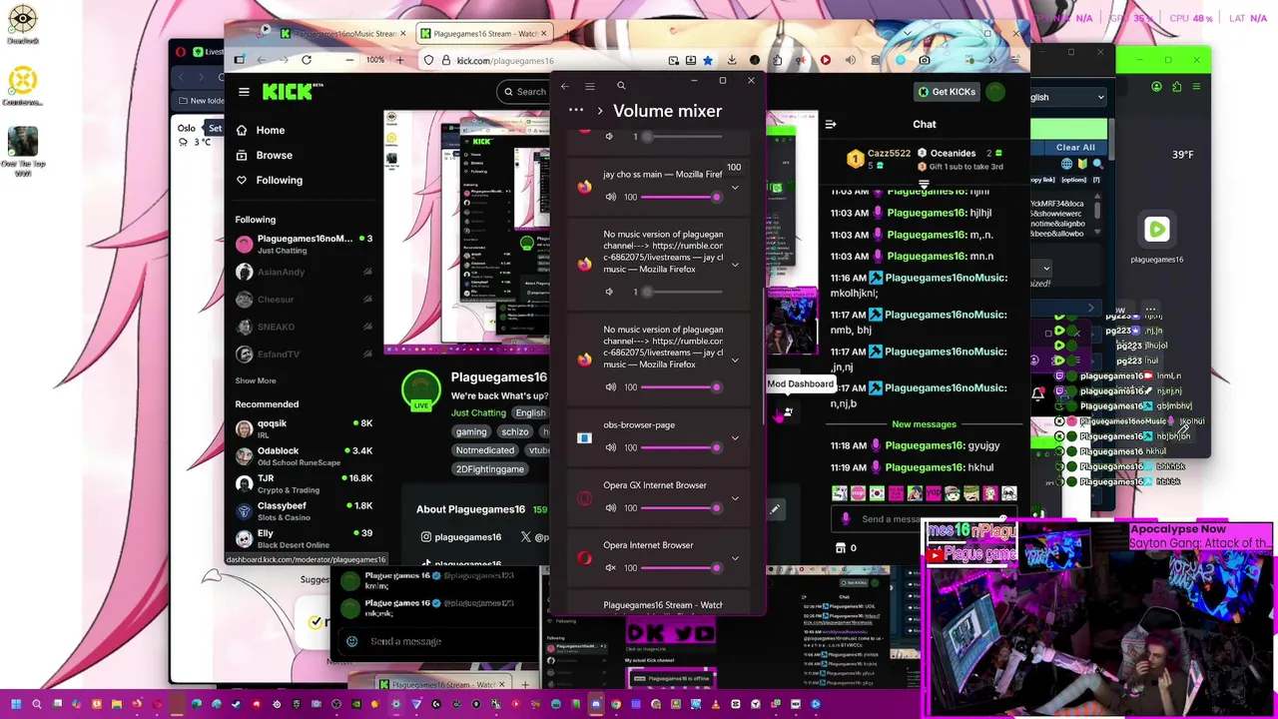Expand the jay cho ss main Firefox entry
1278x719 pixels.
735,187
